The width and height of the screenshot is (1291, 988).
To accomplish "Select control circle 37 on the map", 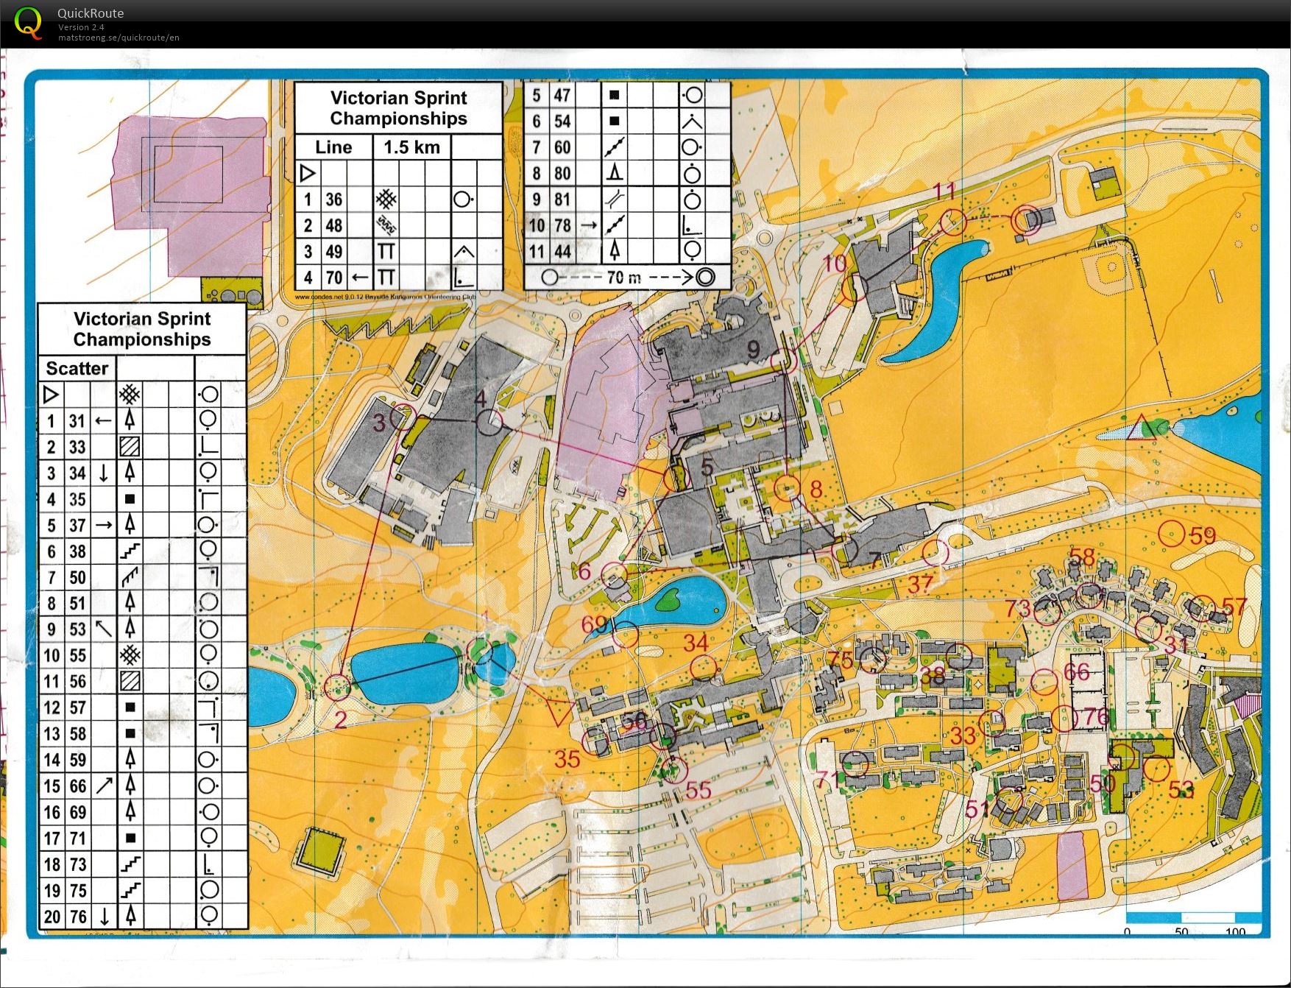I will pos(935,551).
